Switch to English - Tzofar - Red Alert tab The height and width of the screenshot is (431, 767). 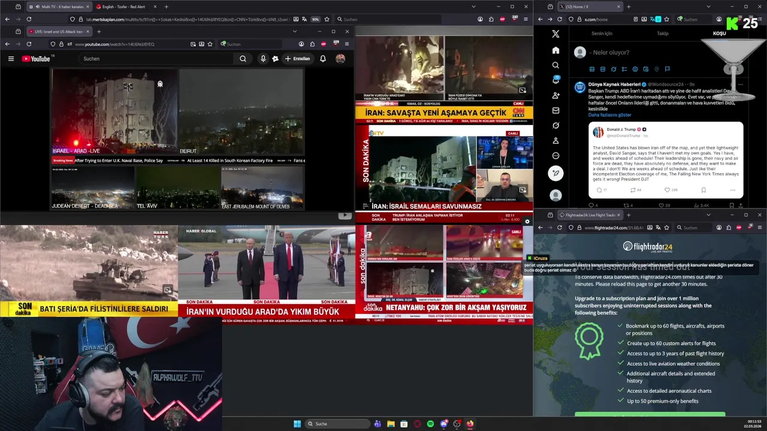tap(124, 7)
